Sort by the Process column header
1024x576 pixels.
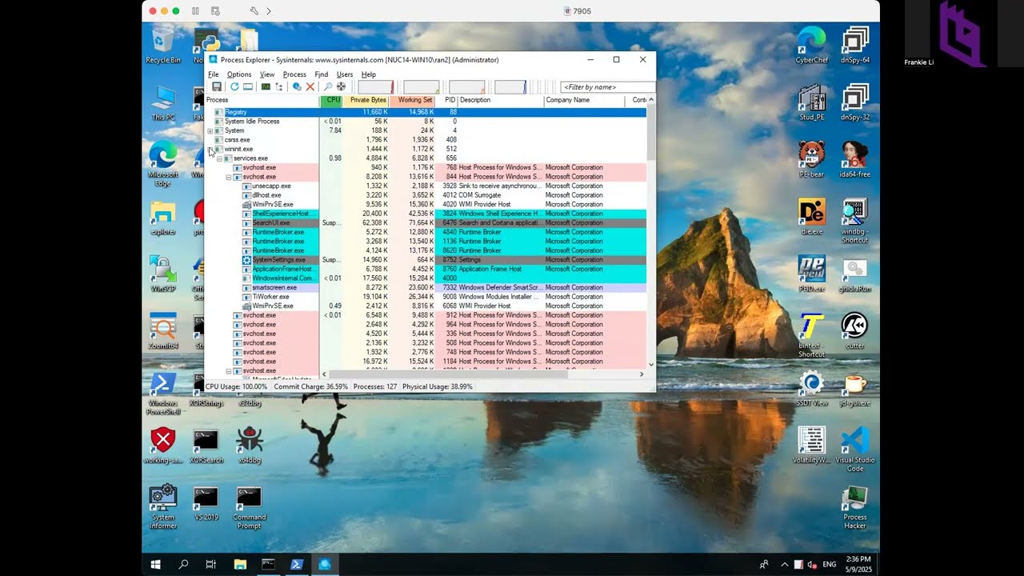[262, 100]
